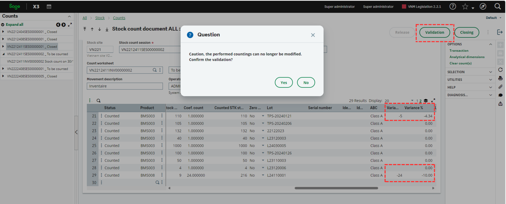
Task: Open the grid options dots above the table
Action: 90,100
